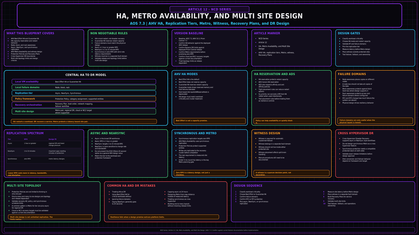
Task: Click step 9 'Validate multi site limits'
Action: (338, 201)
